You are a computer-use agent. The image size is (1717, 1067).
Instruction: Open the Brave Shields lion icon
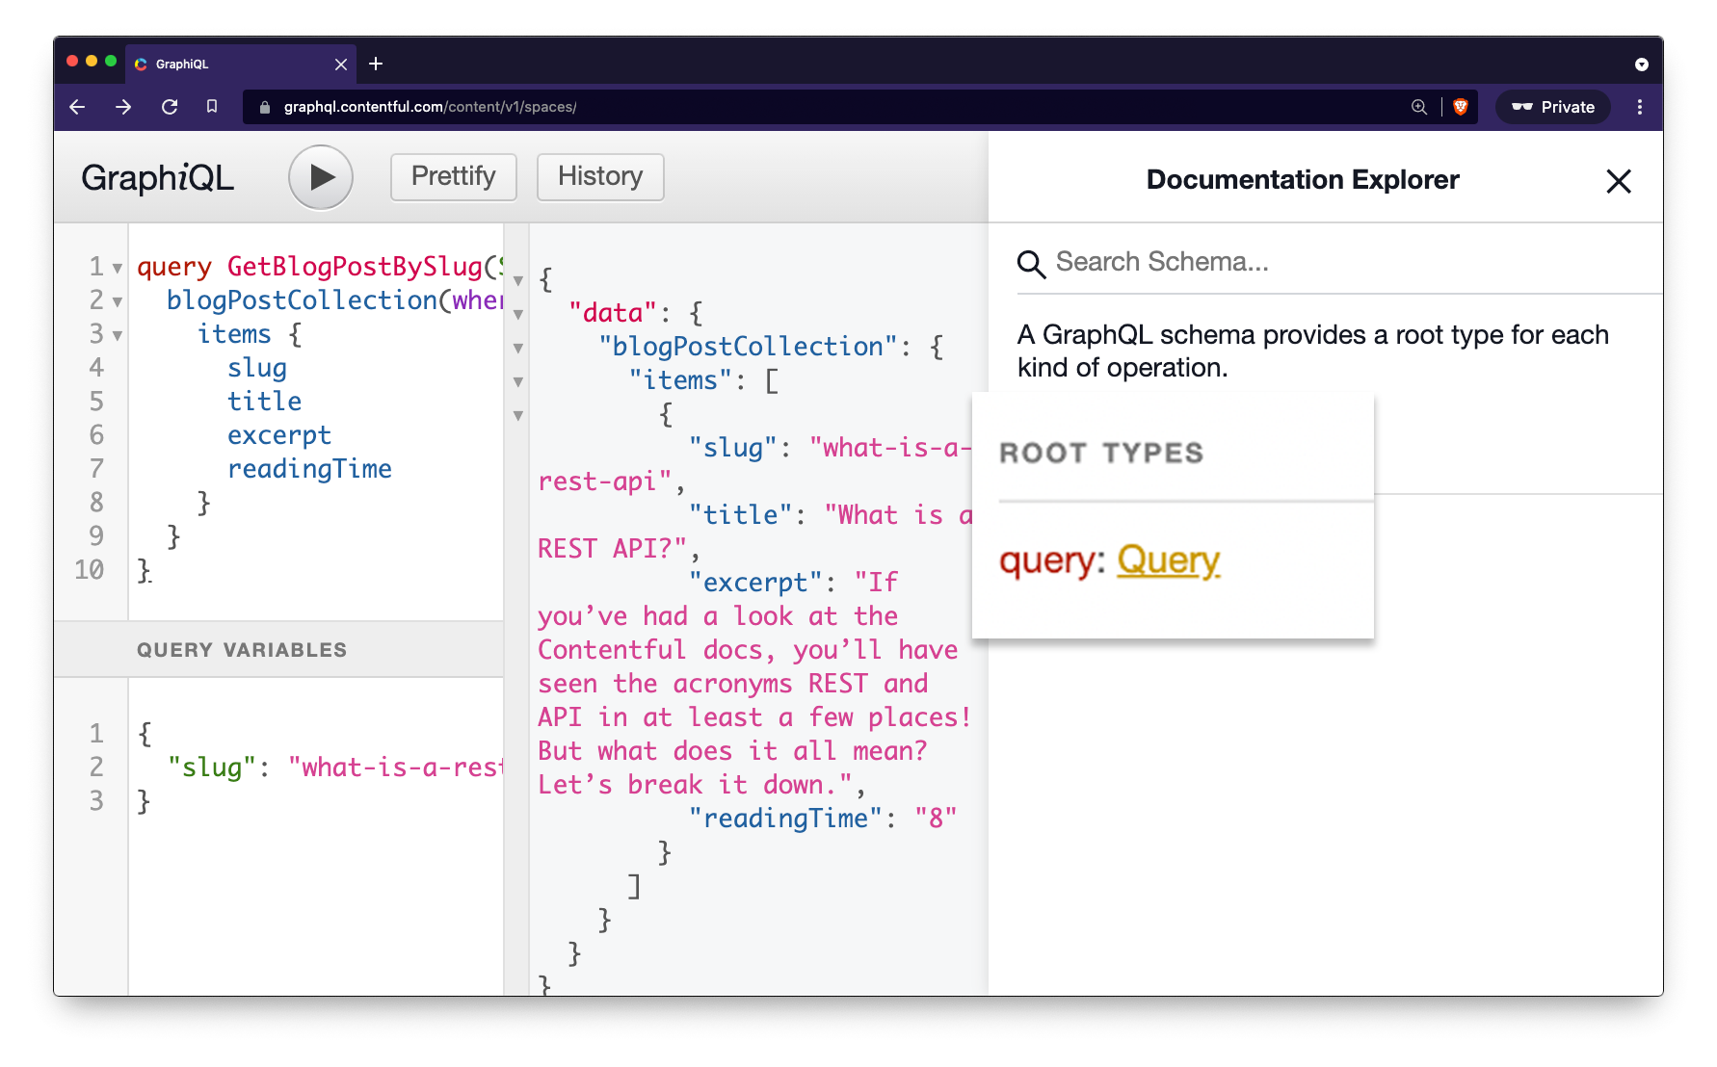[1461, 107]
